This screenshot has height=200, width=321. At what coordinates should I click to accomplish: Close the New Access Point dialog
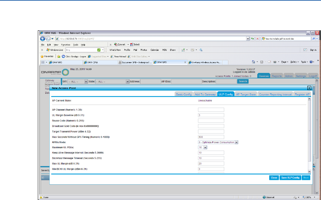pyautogui.click(x=309, y=88)
